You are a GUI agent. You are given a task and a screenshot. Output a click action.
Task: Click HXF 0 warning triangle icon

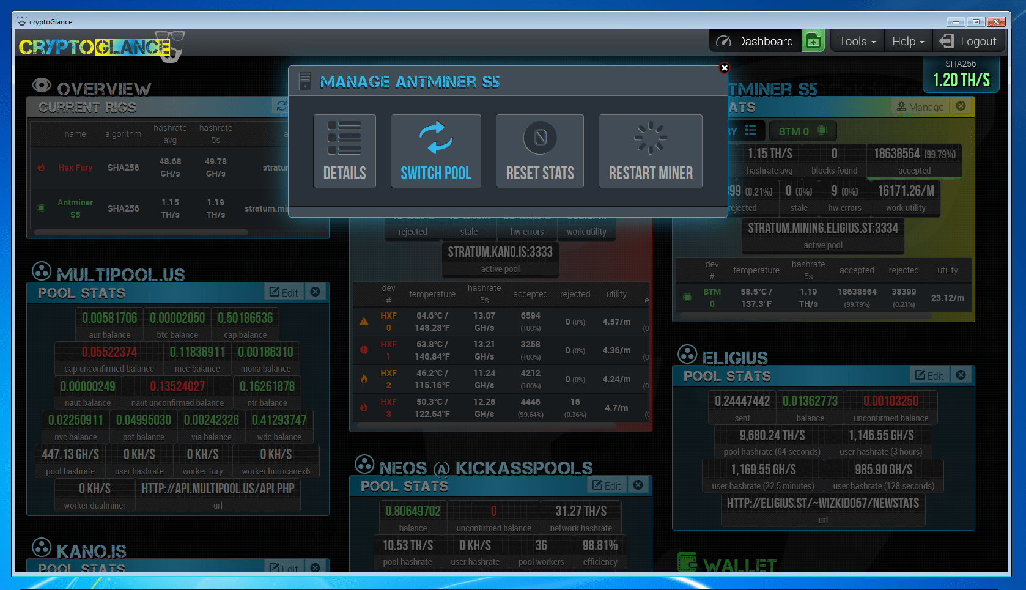364,321
